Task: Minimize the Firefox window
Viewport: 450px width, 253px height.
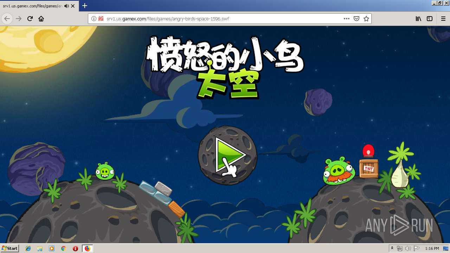Action: [434, 3]
